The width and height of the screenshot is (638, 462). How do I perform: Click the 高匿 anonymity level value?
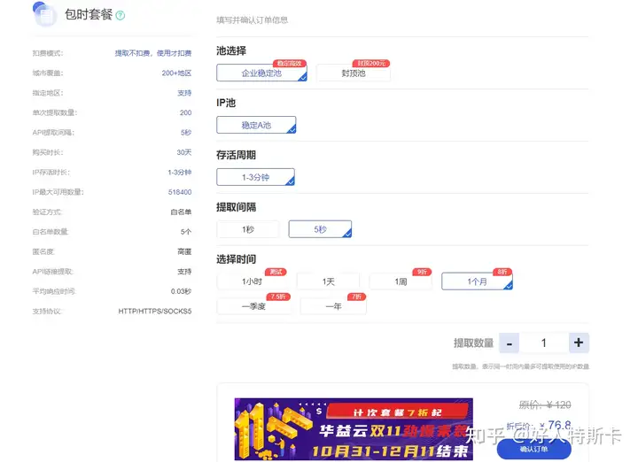click(x=184, y=251)
